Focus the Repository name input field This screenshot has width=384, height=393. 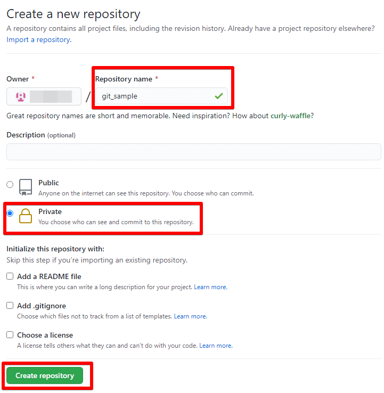161,96
